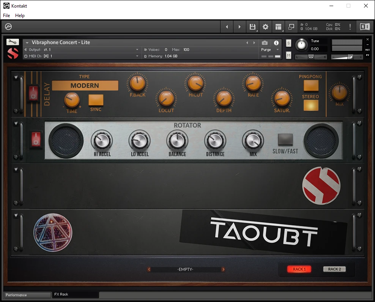The height and width of the screenshot is (302, 375).
Task: Toggle the PV button in instrument header
Action: (367, 55)
